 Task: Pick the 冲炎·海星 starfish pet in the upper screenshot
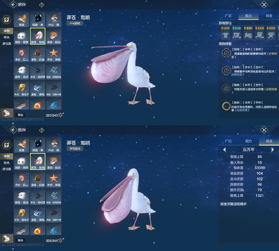click(54, 54)
